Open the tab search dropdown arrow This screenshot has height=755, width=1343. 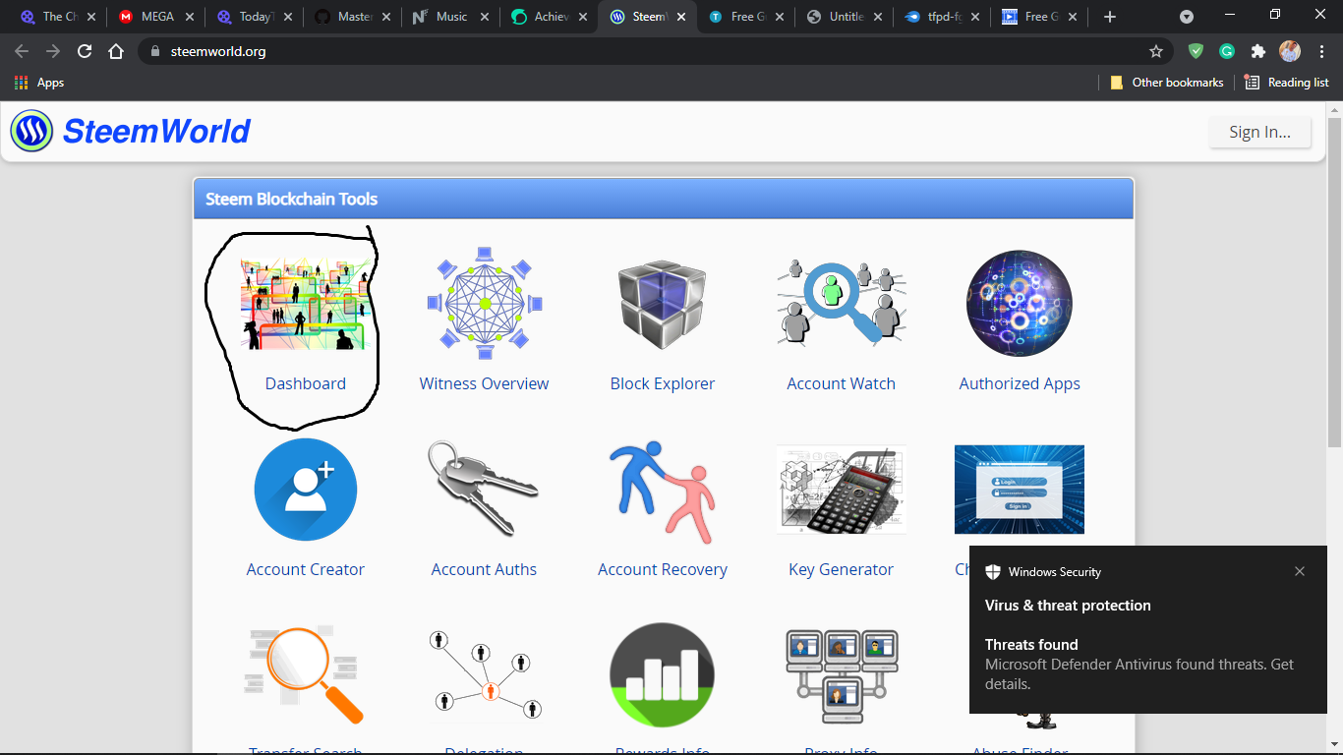(1187, 17)
